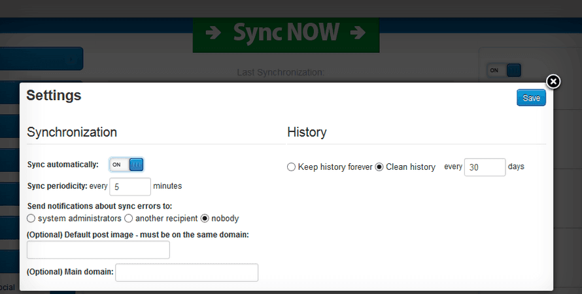582x294 pixels.
Task: Click the Default post image input field
Action: pos(98,250)
